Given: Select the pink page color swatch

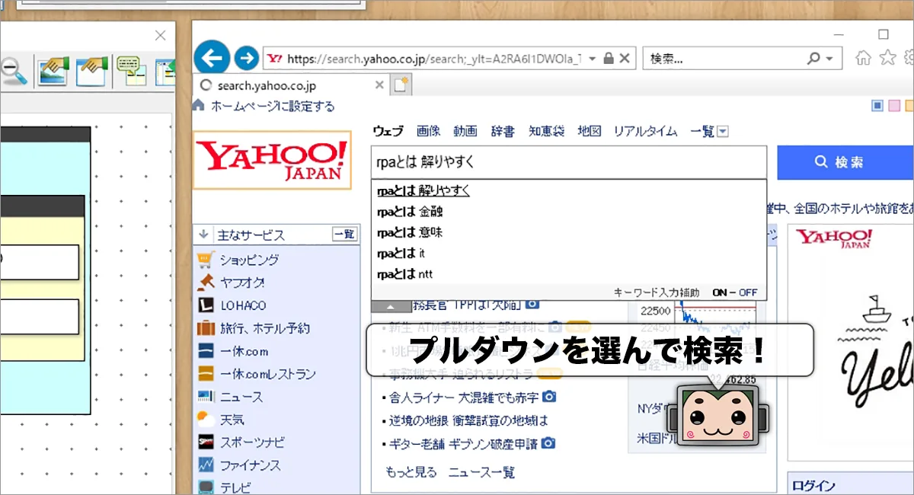Looking at the screenshot, I should 894,106.
